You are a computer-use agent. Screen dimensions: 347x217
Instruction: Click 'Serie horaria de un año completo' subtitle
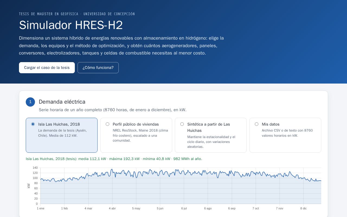point(113,110)
